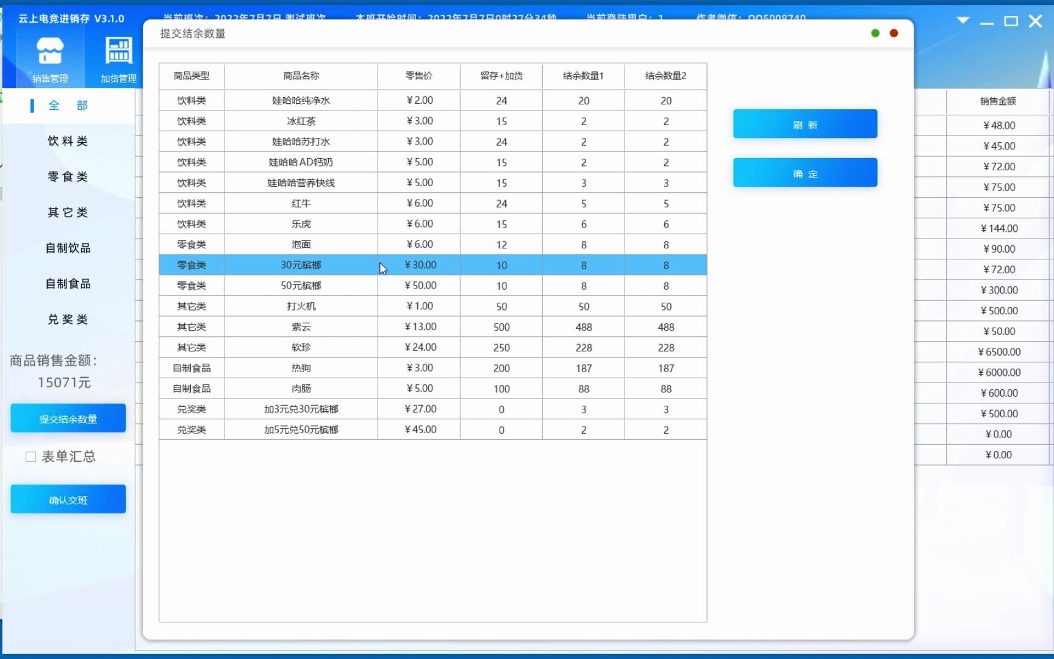This screenshot has width=1054, height=659.
Task: Select the 红牛 product row
Action: 433,204
